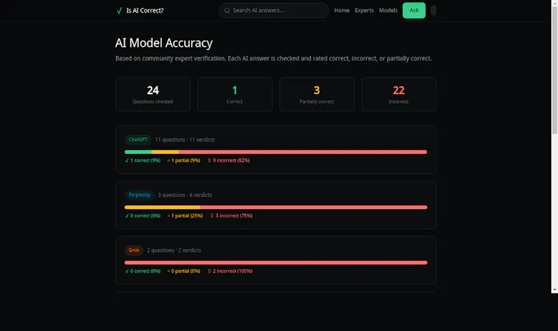The height and width of the screenshot is (331, 558).
Task: Click the ChatGPT accuracy progress bar
Action: click(276, 152)
